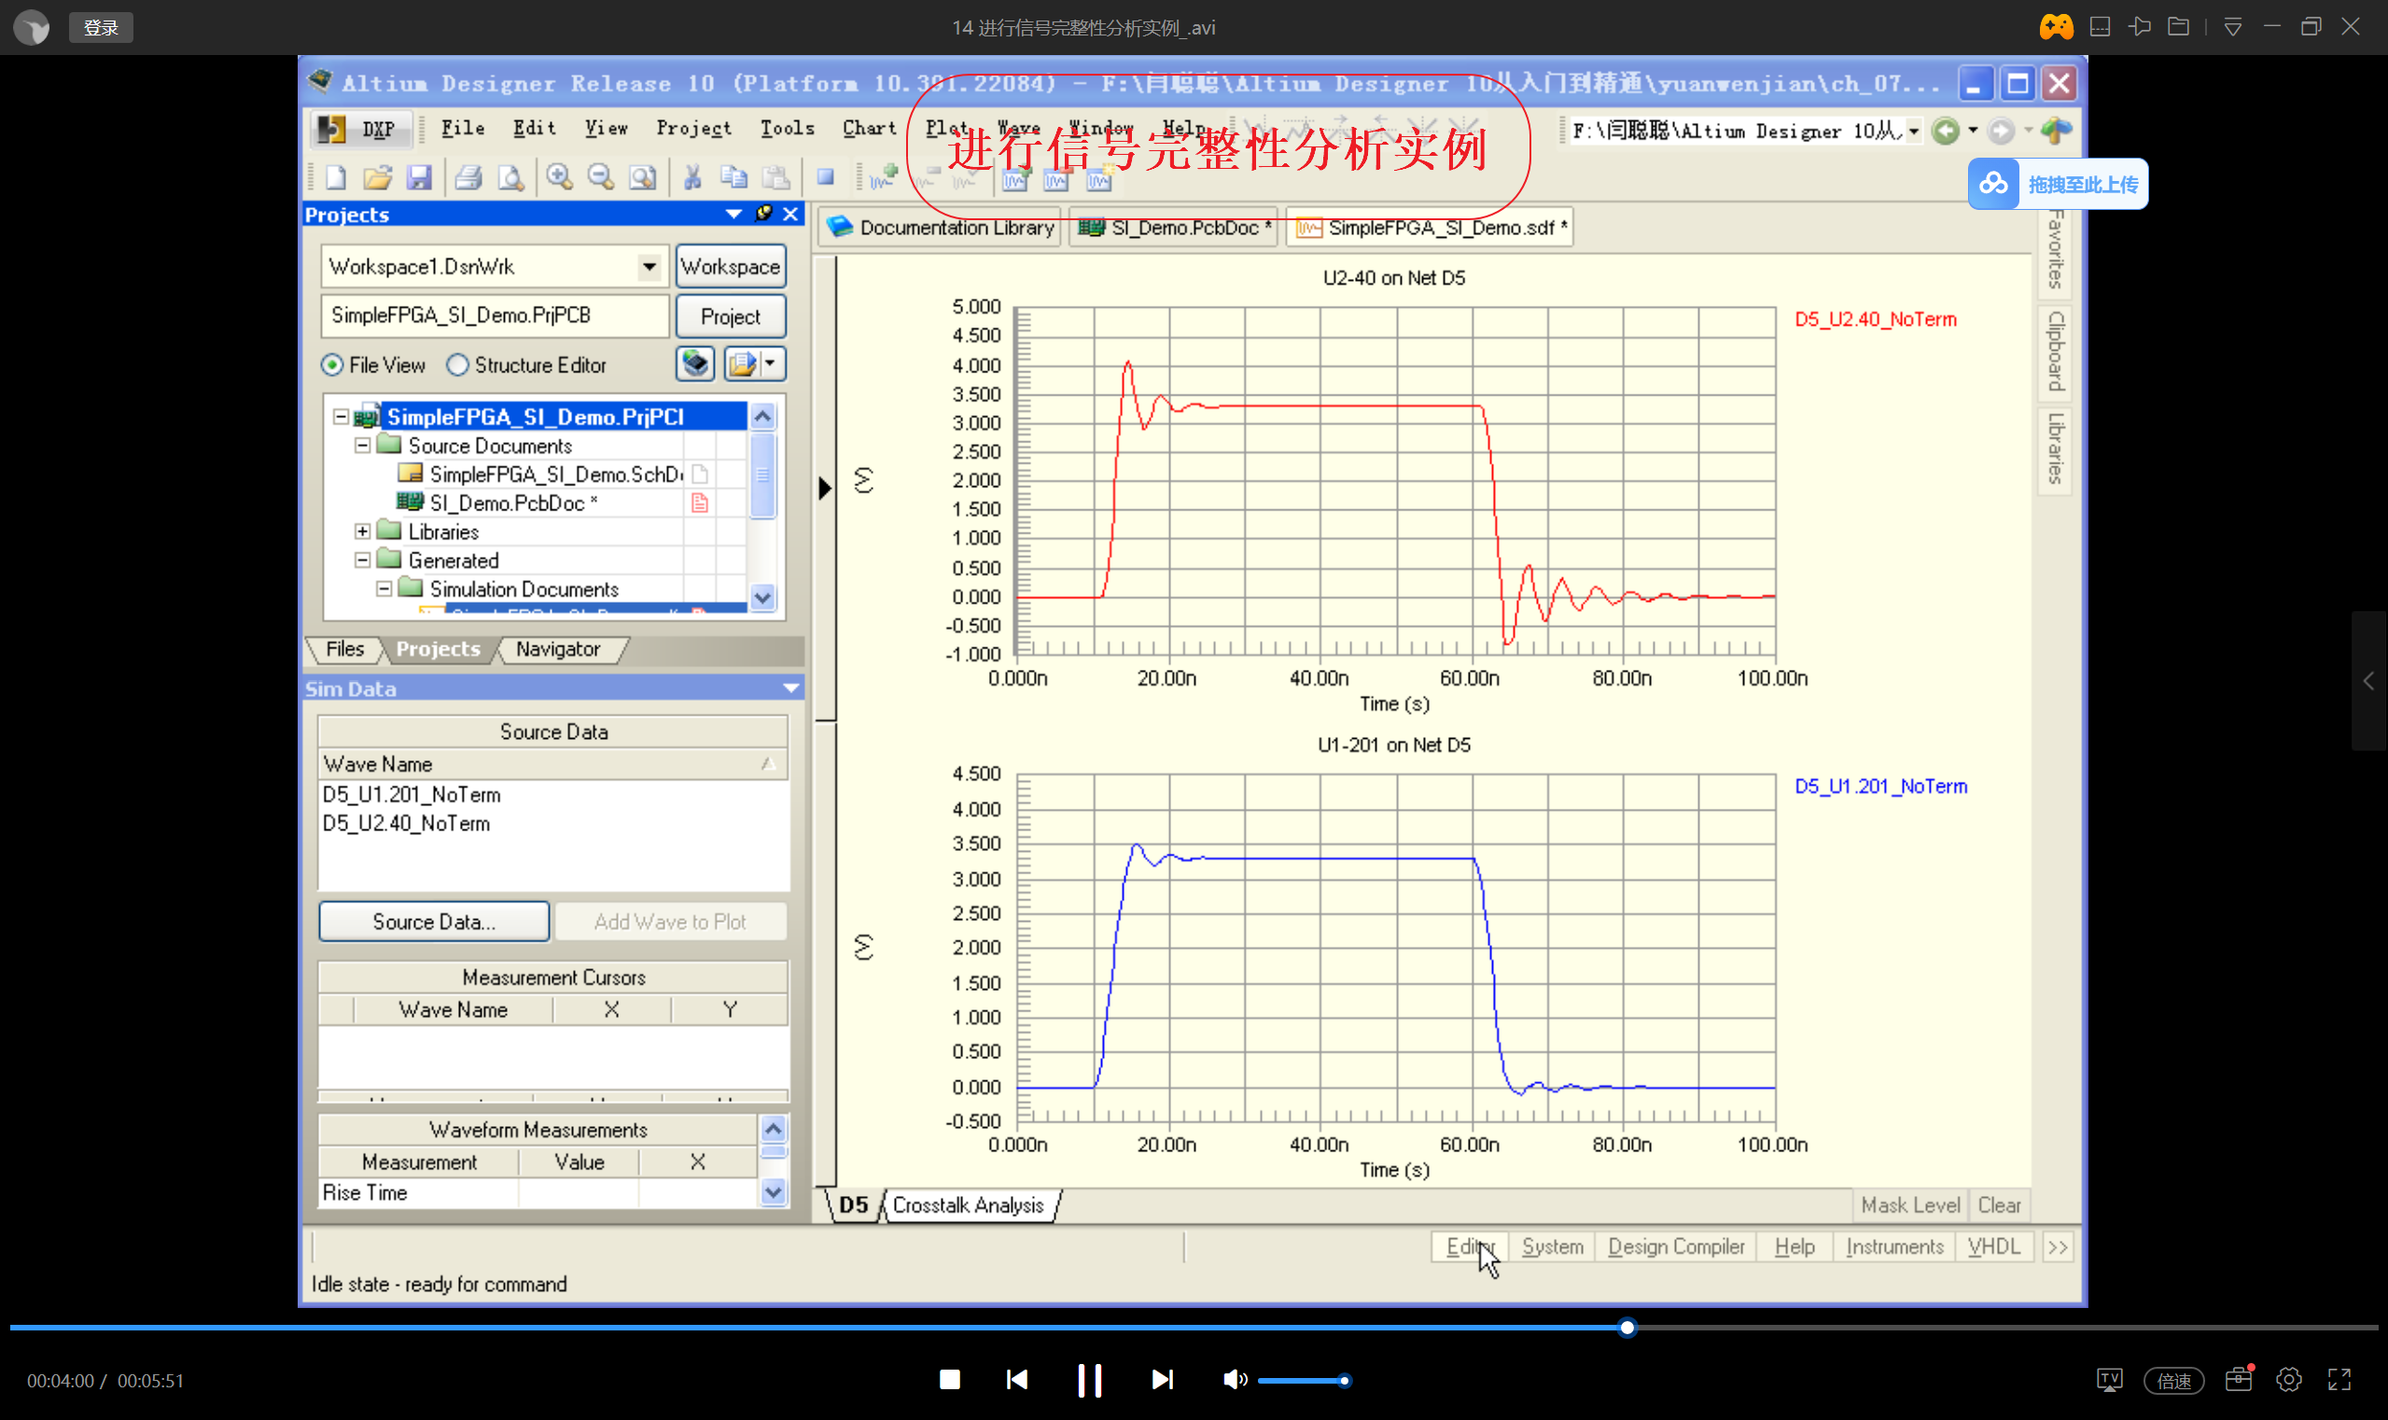The height and width of the screenshot is (1420, 2388).
Task: Collapse the Source Documents folder
Action: [x=363, y=446]
